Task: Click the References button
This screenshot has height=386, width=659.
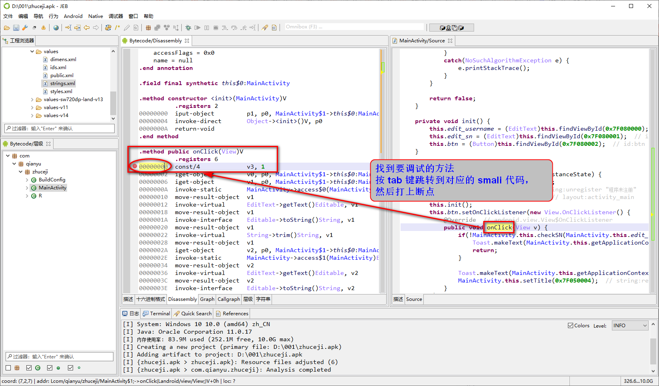Action: [x=232, y=313]
